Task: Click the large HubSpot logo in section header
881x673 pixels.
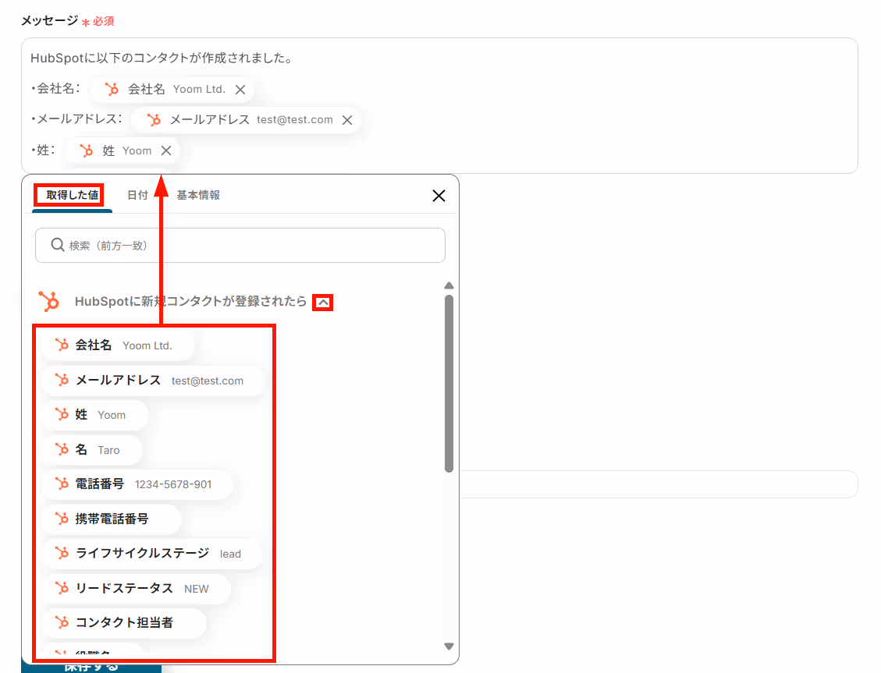Action: [x=49, y=302]
